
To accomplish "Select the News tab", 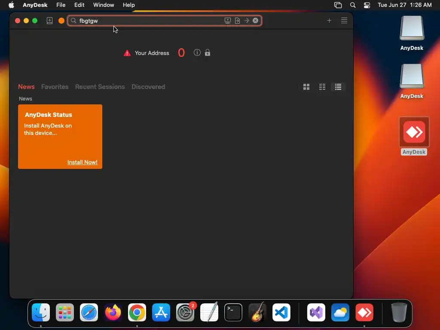I will (26, 87).
